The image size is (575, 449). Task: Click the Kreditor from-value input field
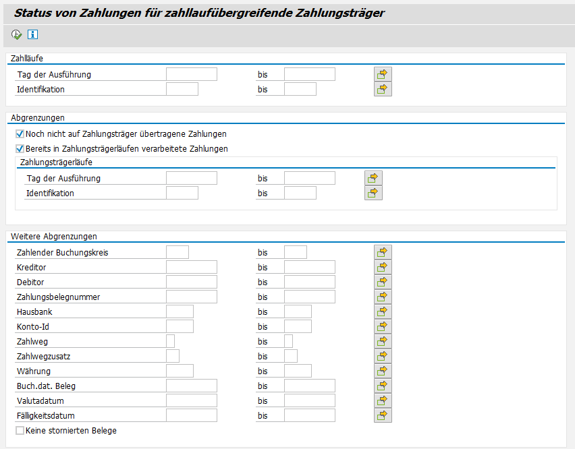pos(191,267)
